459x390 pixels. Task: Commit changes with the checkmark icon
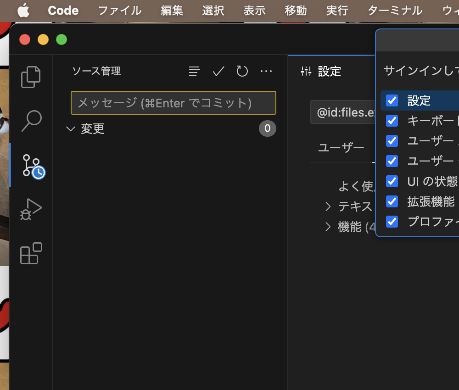pos(218,71)
